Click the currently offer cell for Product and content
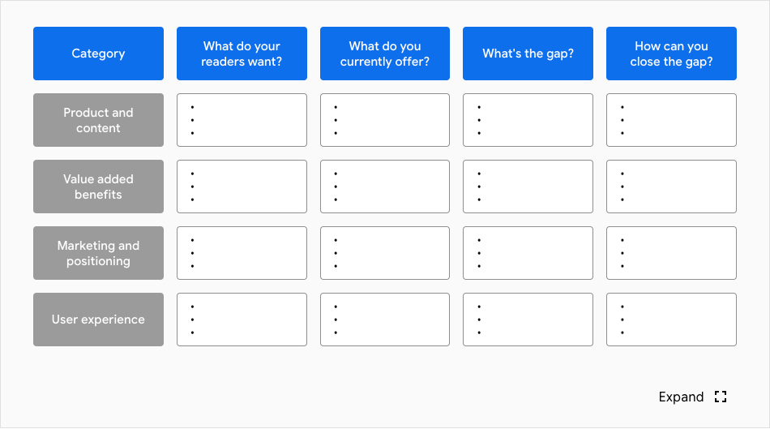 point(385,120)
